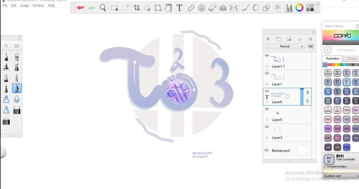The image size is (359, 189).
Task: Open the Image menu
Action: [x=24, y=6]
